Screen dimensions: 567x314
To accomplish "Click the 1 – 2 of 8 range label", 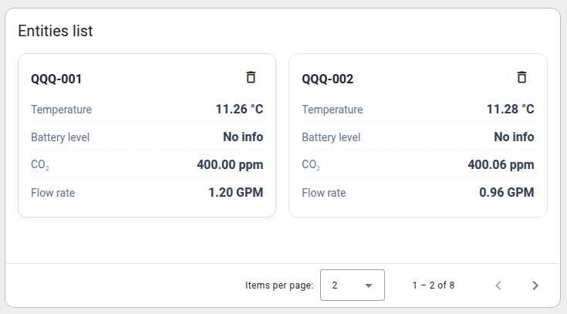I will coord(434,285).
